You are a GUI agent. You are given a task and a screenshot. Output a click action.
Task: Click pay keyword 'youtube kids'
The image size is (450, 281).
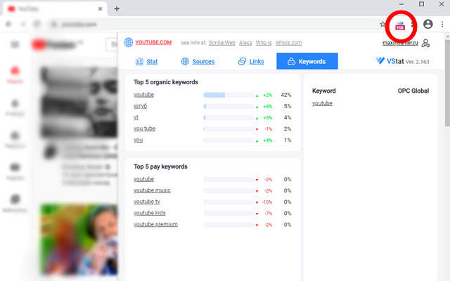point(150,213)
